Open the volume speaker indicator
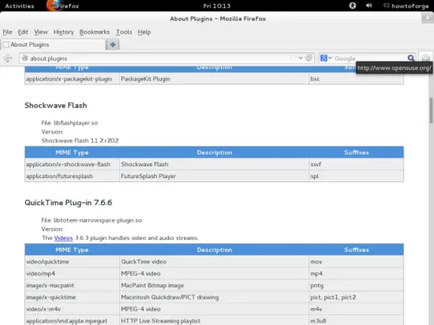The width and height of the screenshot is (434, 325). (369, 6)
